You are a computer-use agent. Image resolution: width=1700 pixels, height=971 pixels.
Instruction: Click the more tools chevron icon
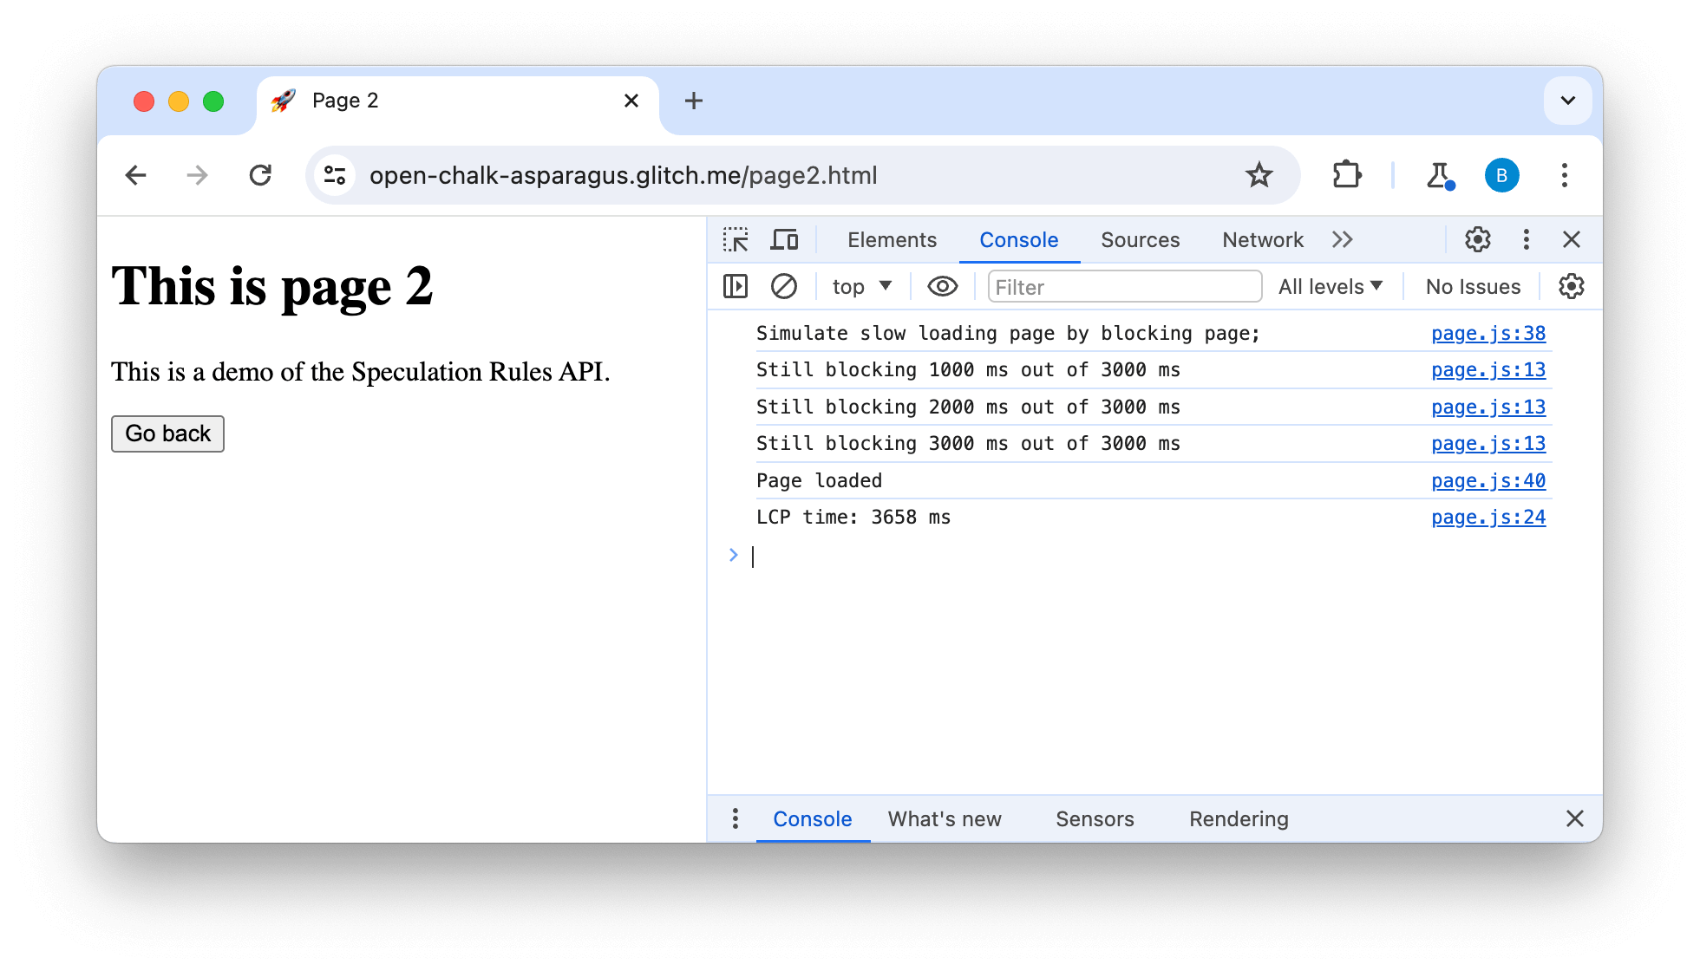click(1344, 239)
